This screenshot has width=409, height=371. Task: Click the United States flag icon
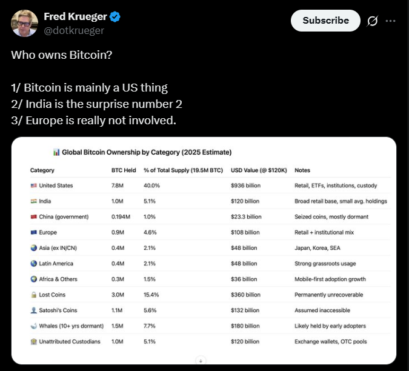[34, 185]
